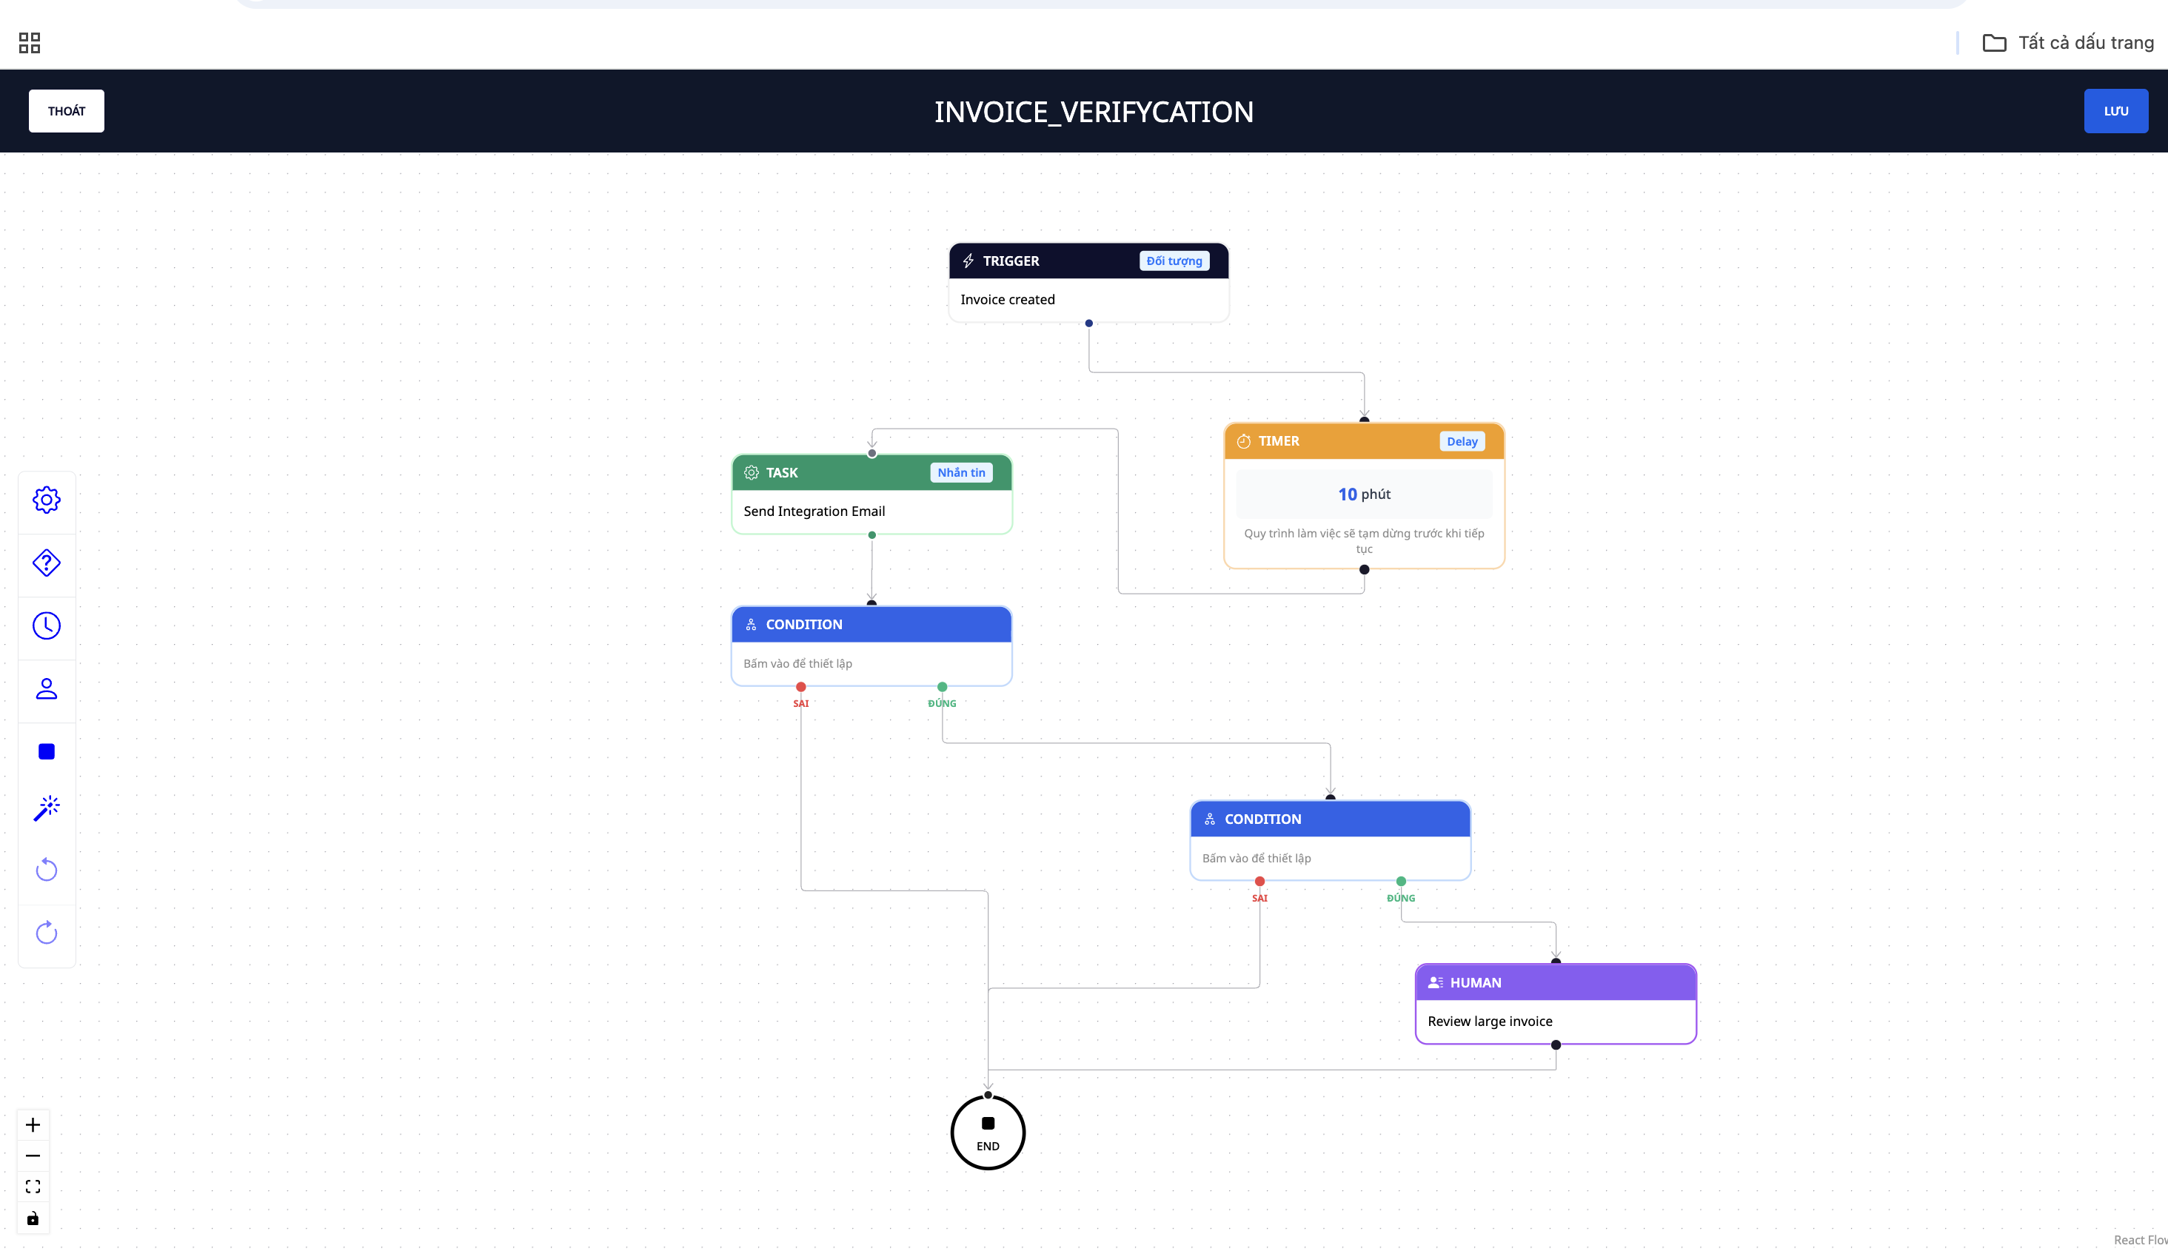The image size is (2168, 1251).
Task: Click the redo arrow in sidebar
Action: click(x=47, y=932)
